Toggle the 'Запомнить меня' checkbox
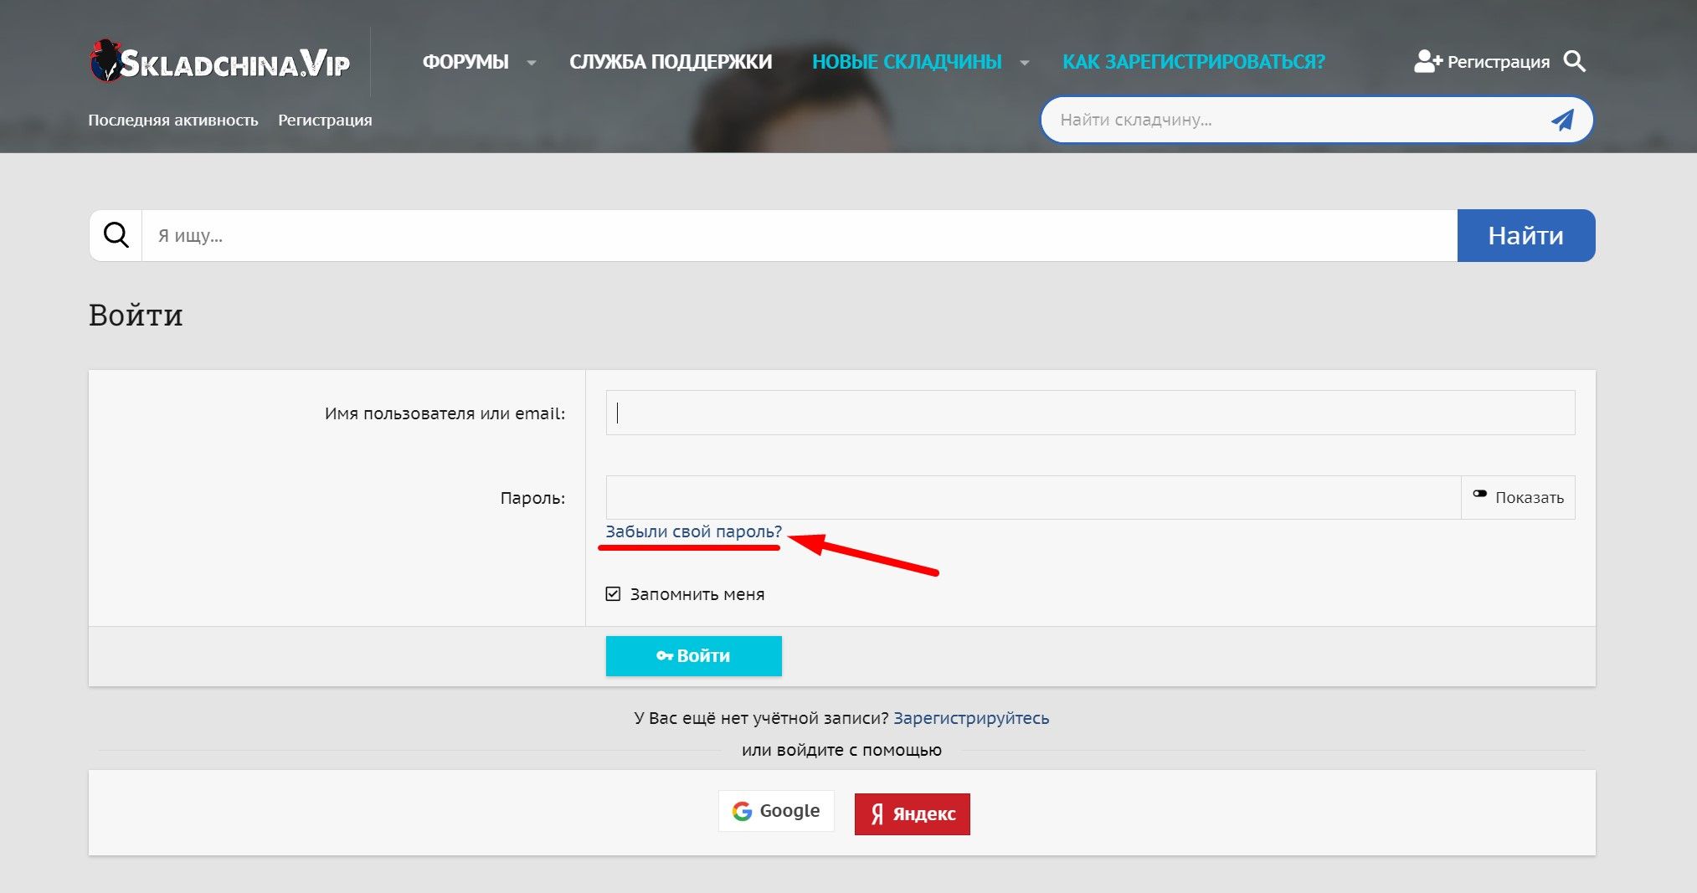The width and height of the screenshot is (1697, 893). [x=613, y=594]
